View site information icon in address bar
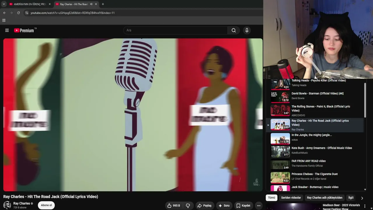The height and width of the screenshot is (210, 373). [27, 13]
